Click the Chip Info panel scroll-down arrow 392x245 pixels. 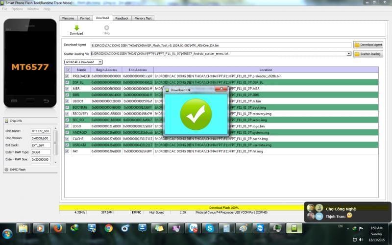[55, 162]
